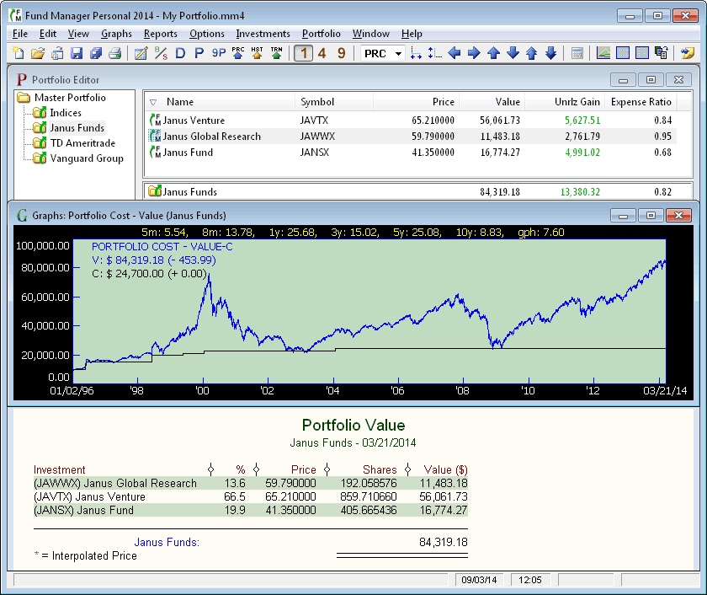Click the PORTFOLIO COST - VALUE-C graph legend
This screenshot has height=595, width=707.
[162, 247]
